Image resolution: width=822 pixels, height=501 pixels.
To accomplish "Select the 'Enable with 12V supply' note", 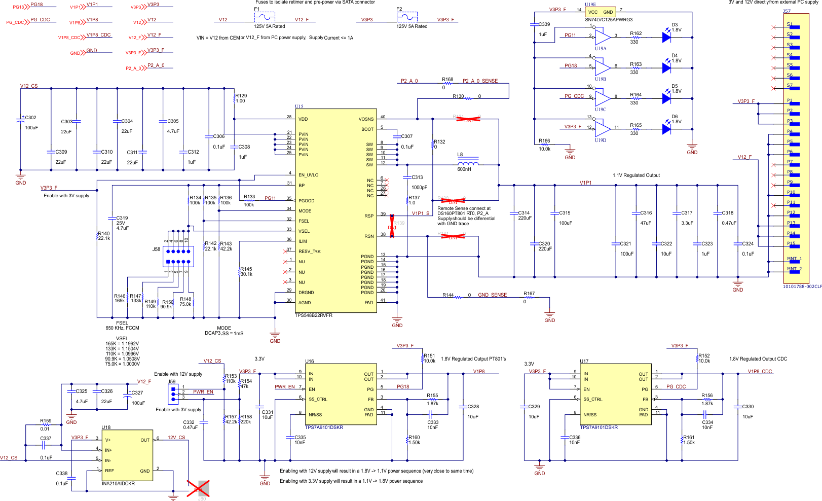I will [178, 374].
